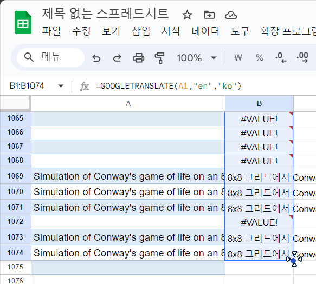
Task: Click the blue fill handle of the selection
Action: pos(293,261)
